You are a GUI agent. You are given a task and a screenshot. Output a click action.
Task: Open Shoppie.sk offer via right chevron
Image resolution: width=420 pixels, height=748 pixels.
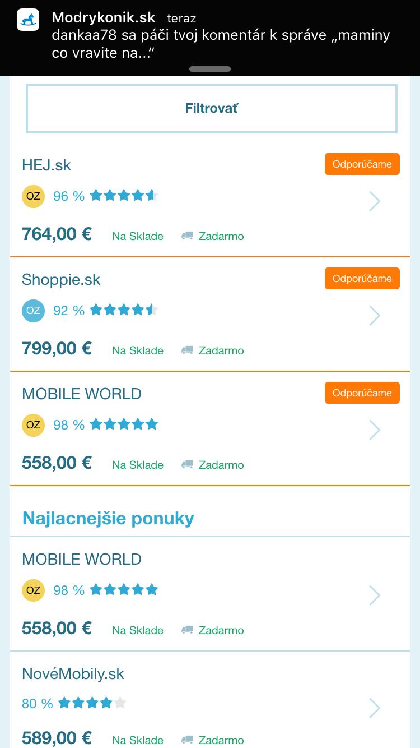click(x=375, y=316)
